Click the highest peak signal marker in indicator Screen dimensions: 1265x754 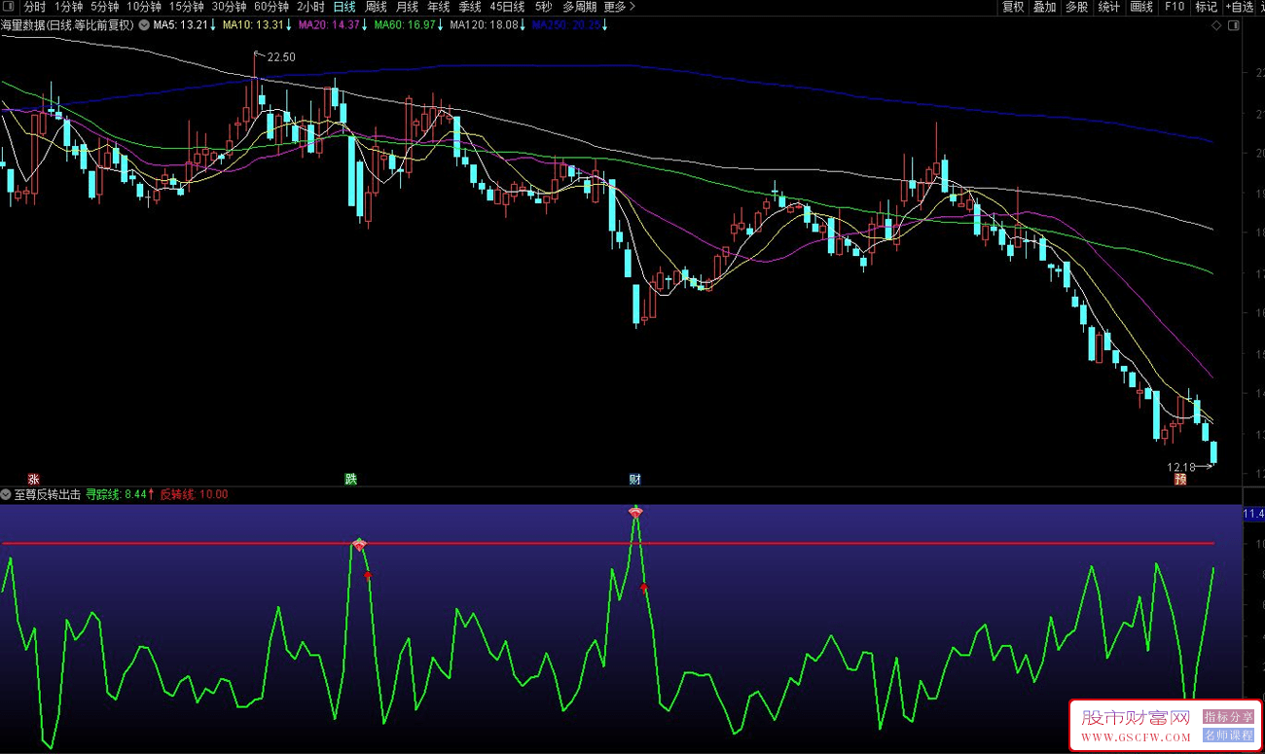point(635,511)
